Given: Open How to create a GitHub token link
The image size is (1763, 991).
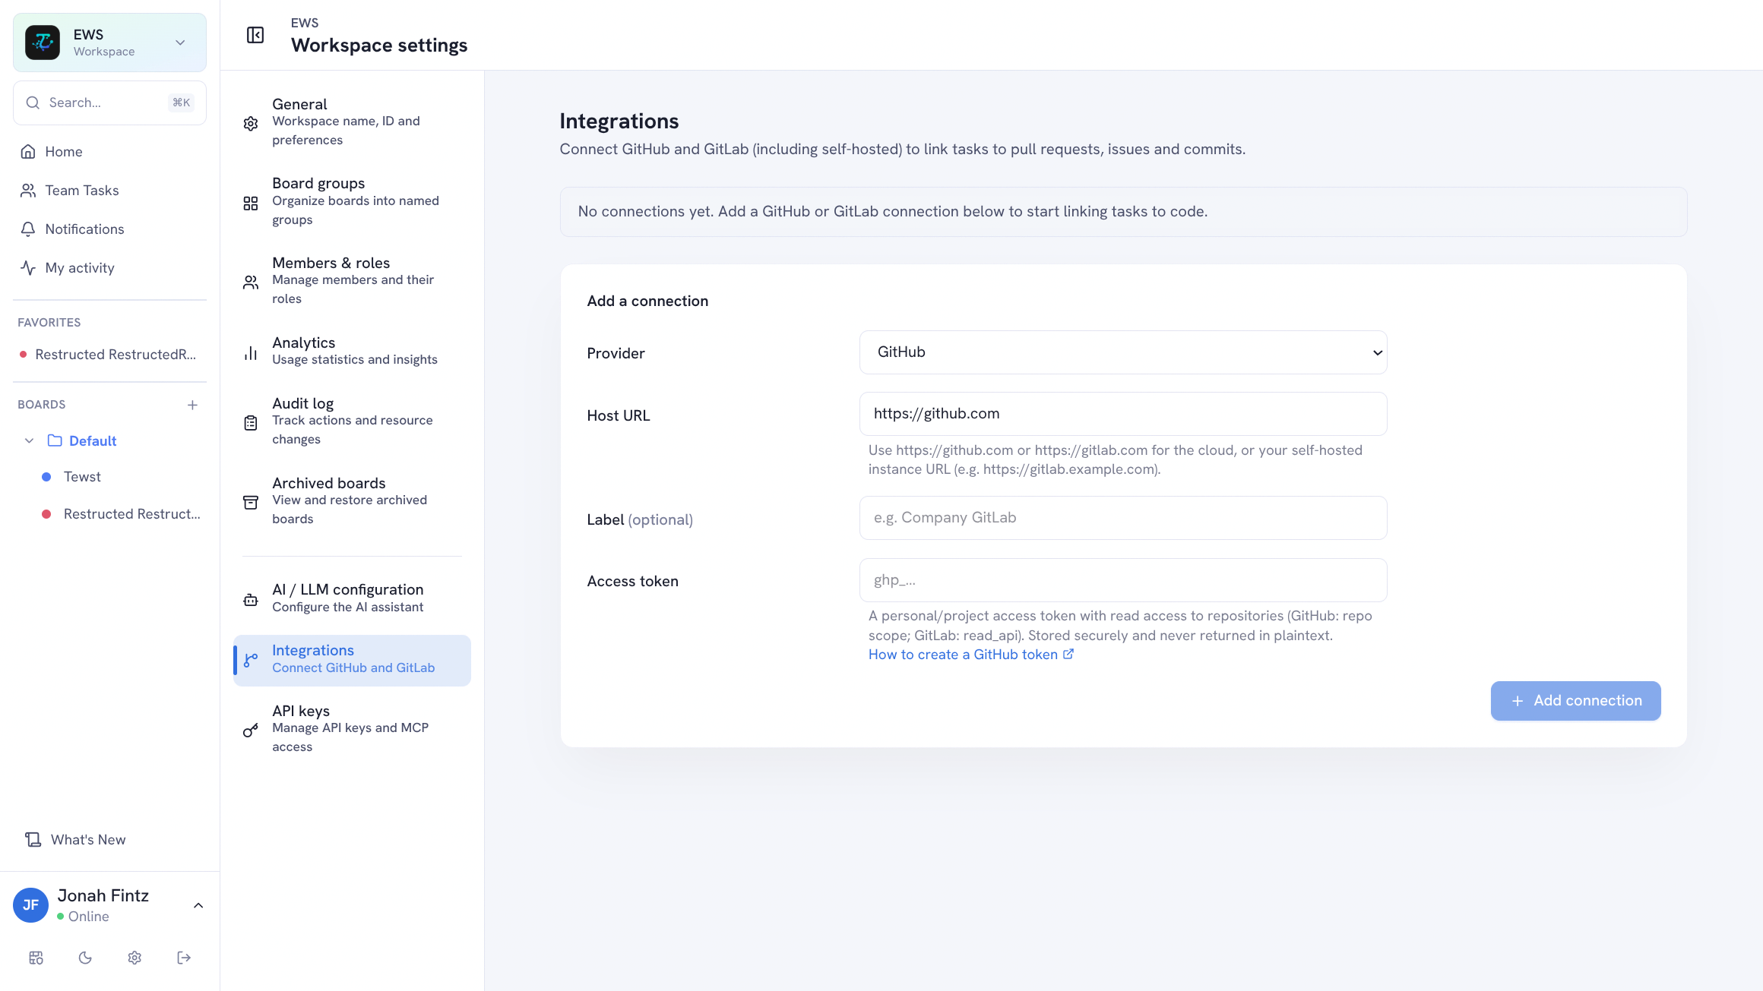Looking at the screenshot, I should 971,655.
